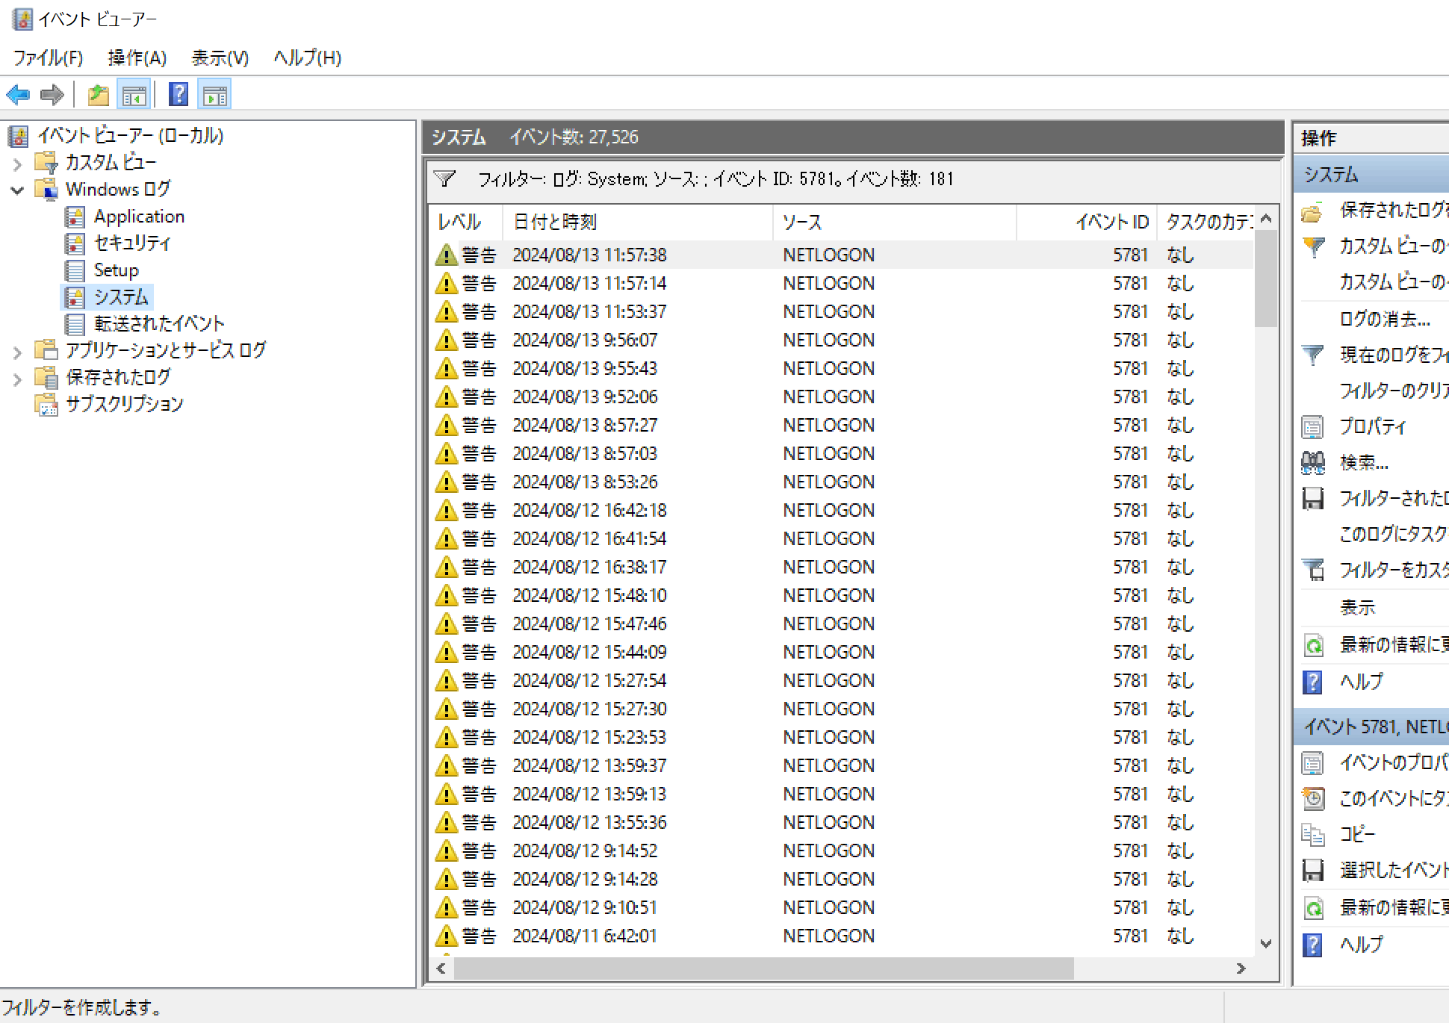Viewport: 1449px width, 1023px height.
Task: Click the blue Help question mark toolbar icon
Action: [179, 94]
